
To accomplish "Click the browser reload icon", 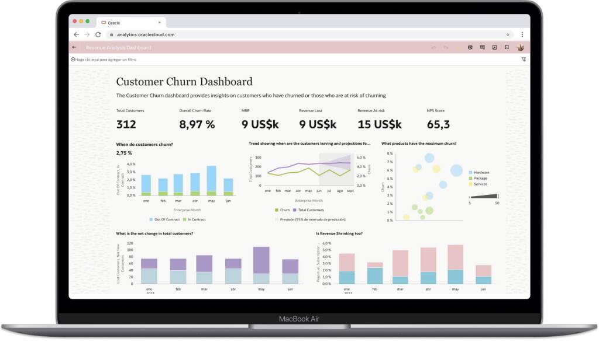I will click(x=98, y=34).
